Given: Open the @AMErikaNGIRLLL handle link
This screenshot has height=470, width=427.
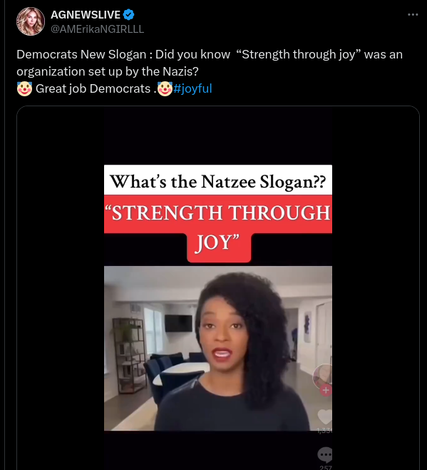Looking at the screenshot, I should pyautogui.click(x=98, y=29).
